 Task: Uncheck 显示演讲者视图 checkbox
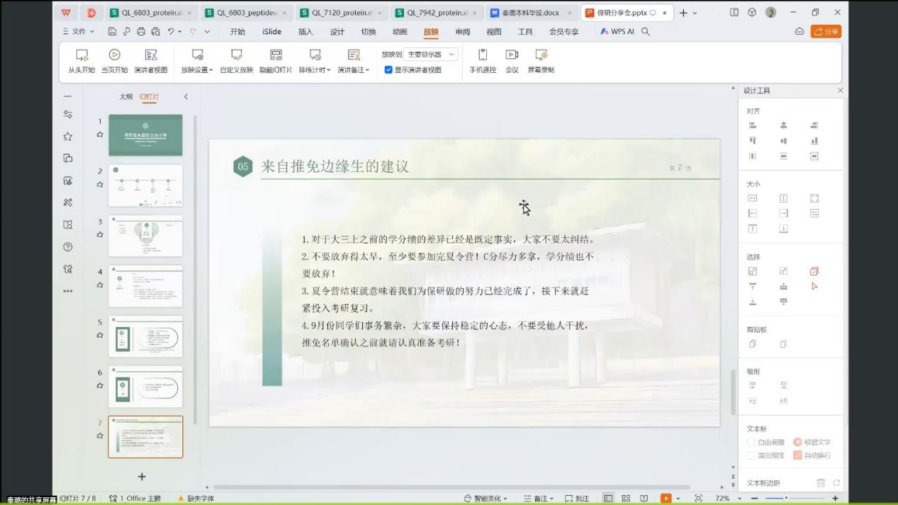tap(388, 70)
